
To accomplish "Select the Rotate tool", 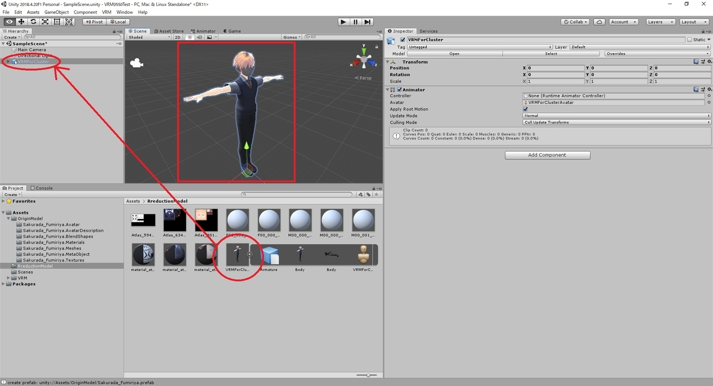I will pyautogui.click(x=33, y=22).
